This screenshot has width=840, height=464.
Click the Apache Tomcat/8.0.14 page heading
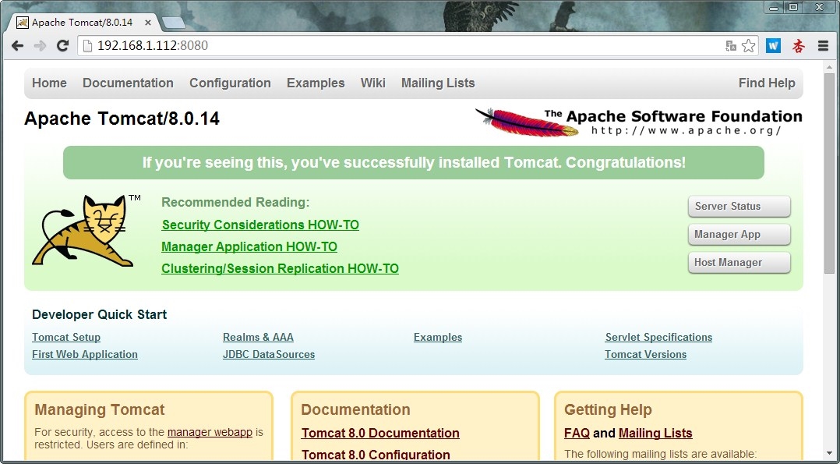tap(122, 119)
